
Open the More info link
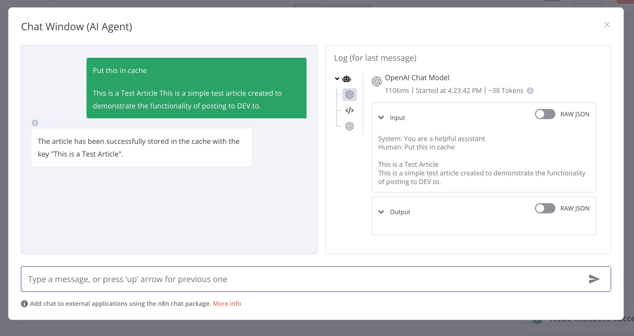point(227,304)
